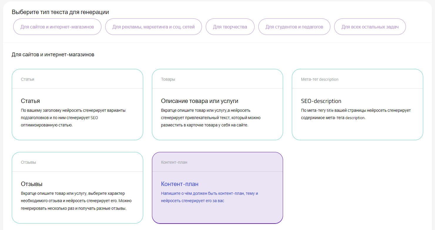Click the highlighted "Контент-план" card title
This screenshot has width=435, height=230.
[180, 184]
